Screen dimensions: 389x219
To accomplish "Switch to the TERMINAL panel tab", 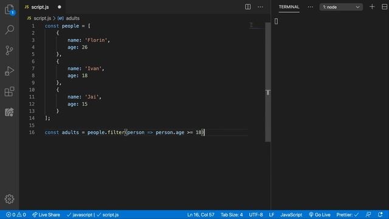I will (289, 7).
